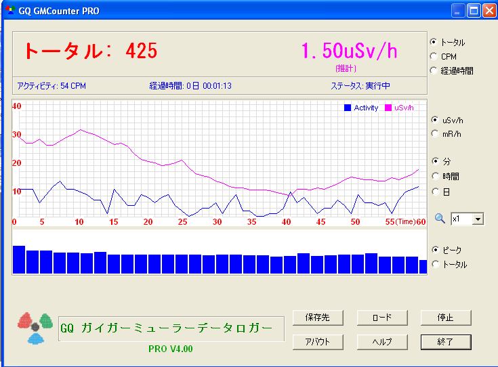Click blue Activity legend square
The image size is (498, 367).
(348, 108)
